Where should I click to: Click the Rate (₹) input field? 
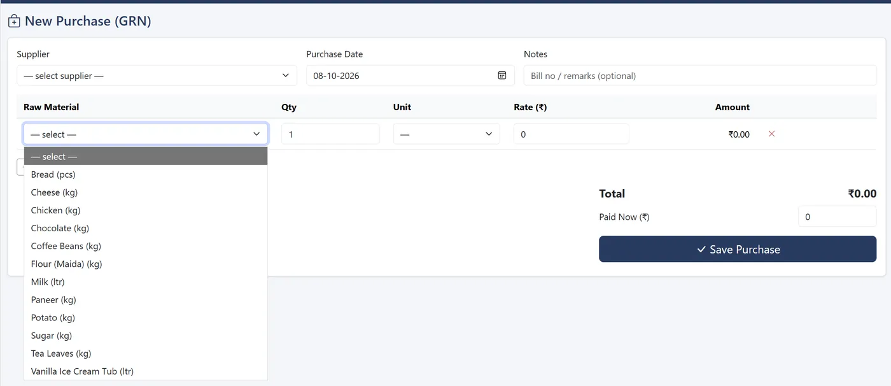(571, 134)
